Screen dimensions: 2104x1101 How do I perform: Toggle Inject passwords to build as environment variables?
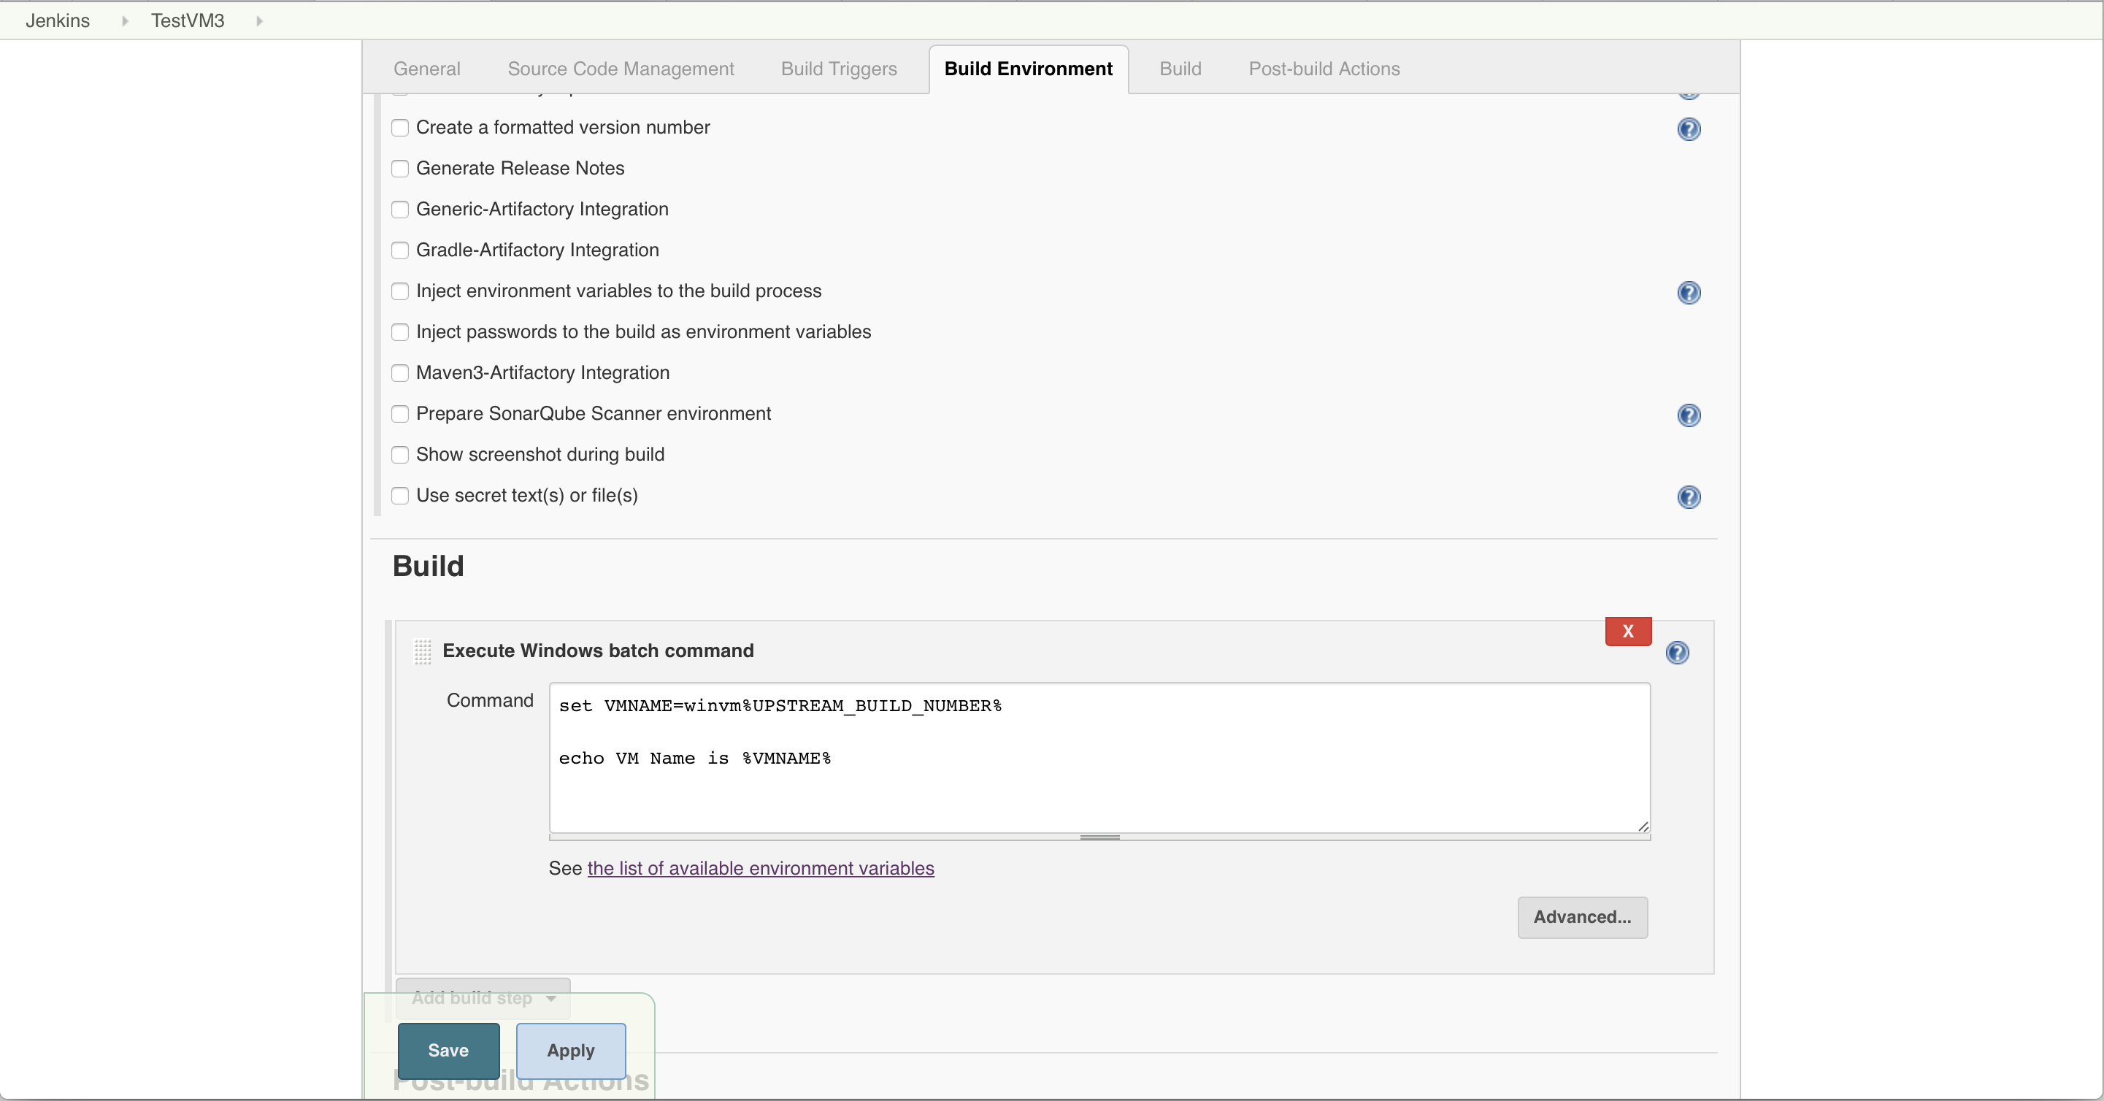401,331
